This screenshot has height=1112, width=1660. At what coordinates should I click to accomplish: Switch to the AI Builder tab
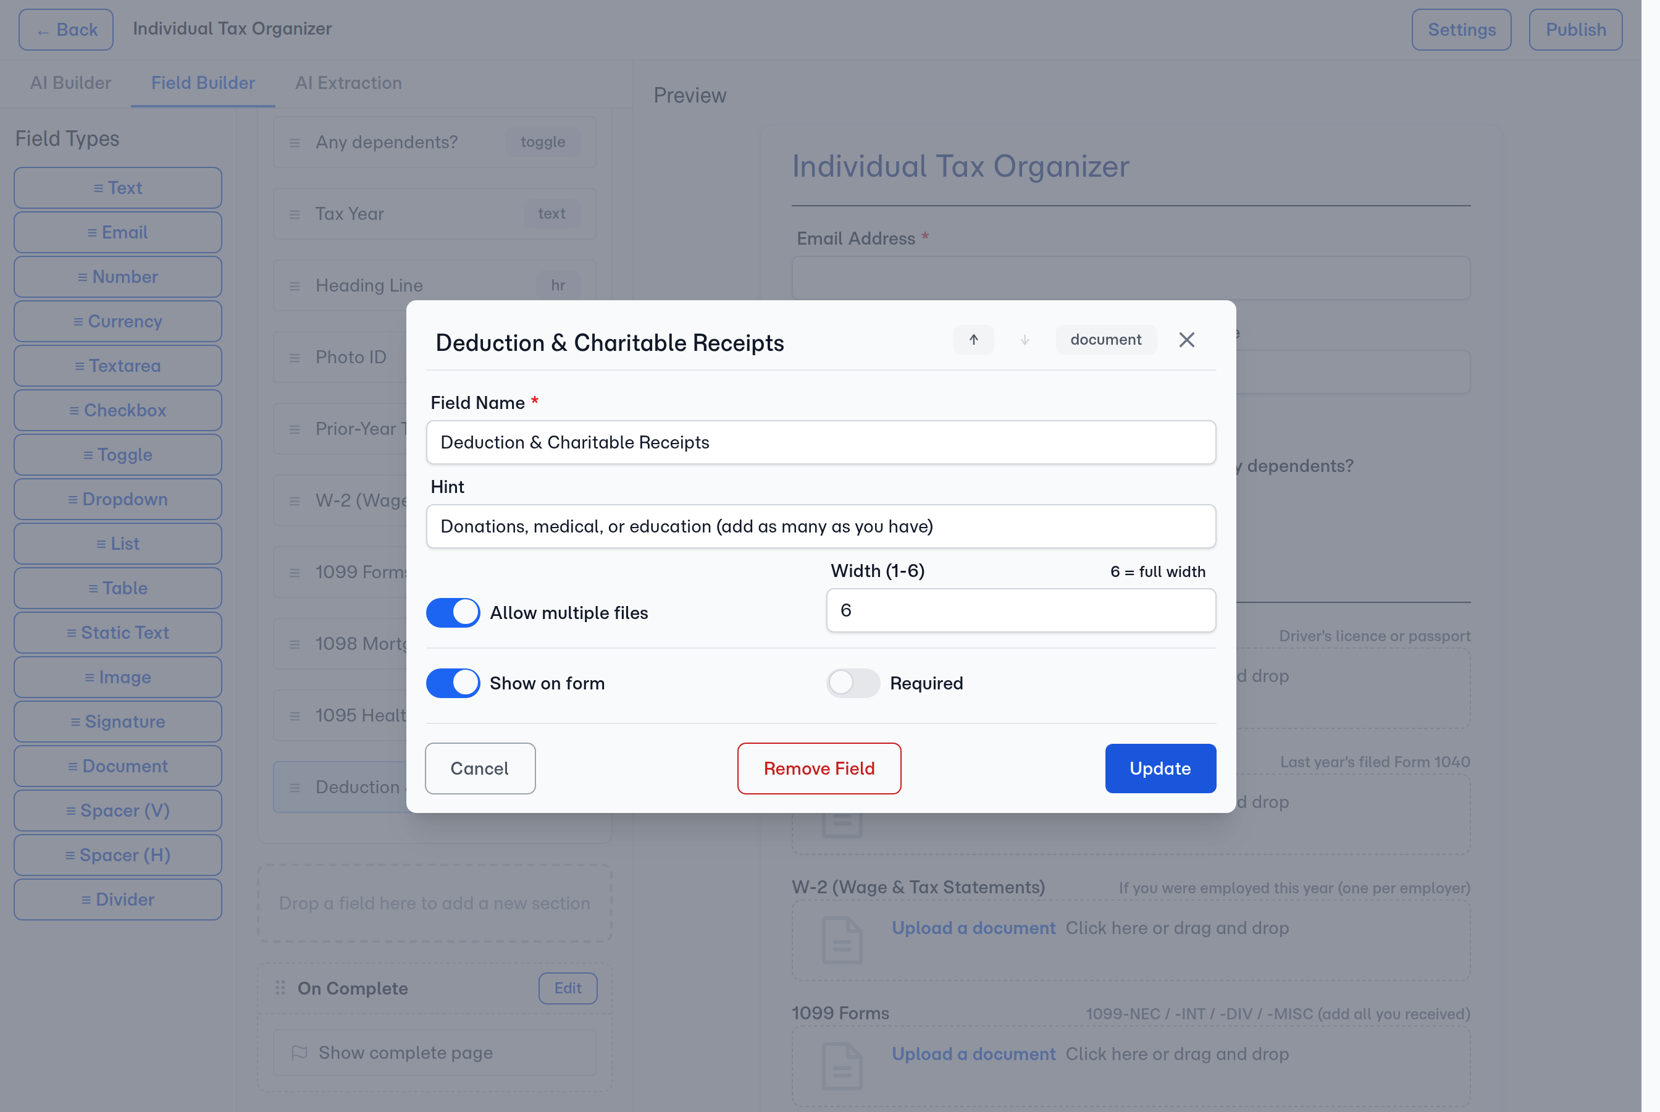[x=70, y=83]
